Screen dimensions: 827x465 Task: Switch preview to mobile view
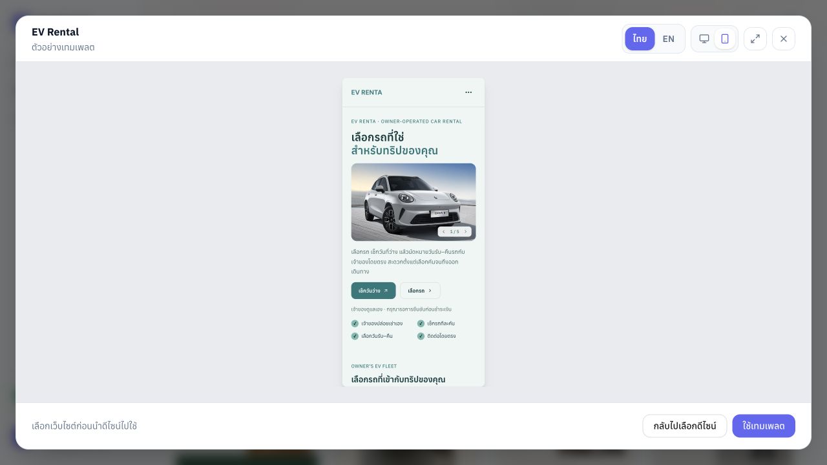725,39
